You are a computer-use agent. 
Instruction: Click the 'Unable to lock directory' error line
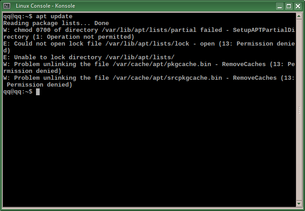coord(89,57)
